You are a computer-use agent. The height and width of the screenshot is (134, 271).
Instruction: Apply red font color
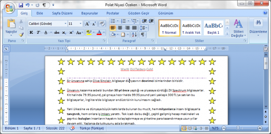pyautogui.click(x=99, y=33)
